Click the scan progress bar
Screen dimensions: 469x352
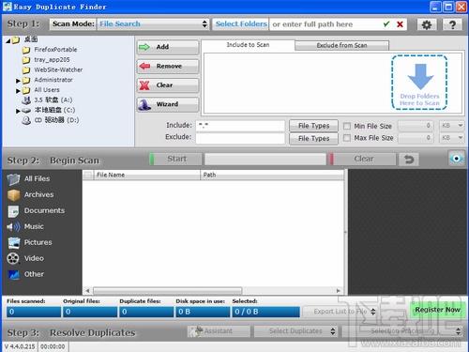coord(265,160)
